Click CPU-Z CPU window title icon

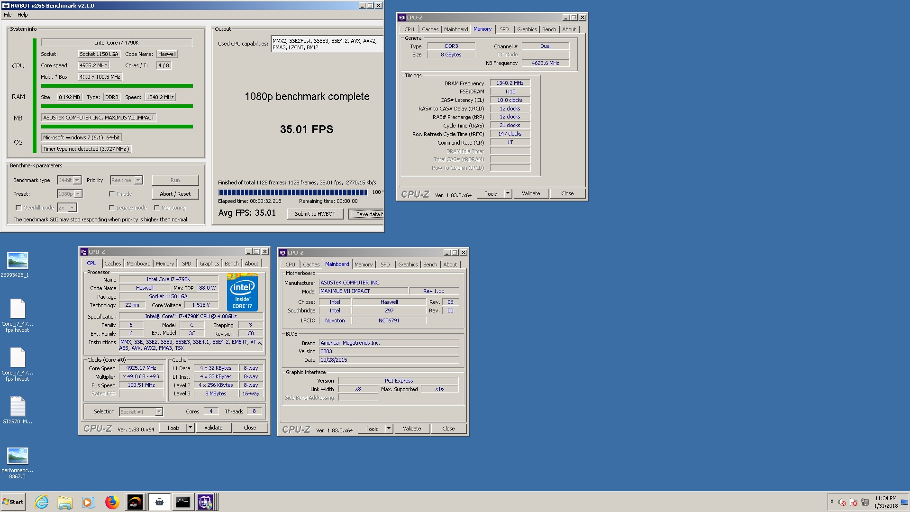(x=84, y=252)
